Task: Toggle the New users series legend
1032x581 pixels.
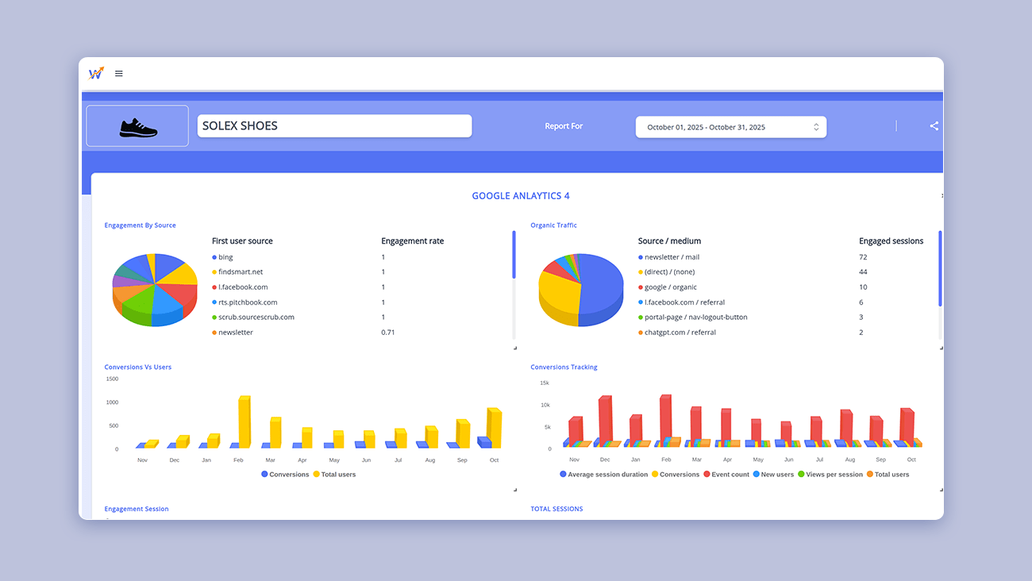Action: 756,474
